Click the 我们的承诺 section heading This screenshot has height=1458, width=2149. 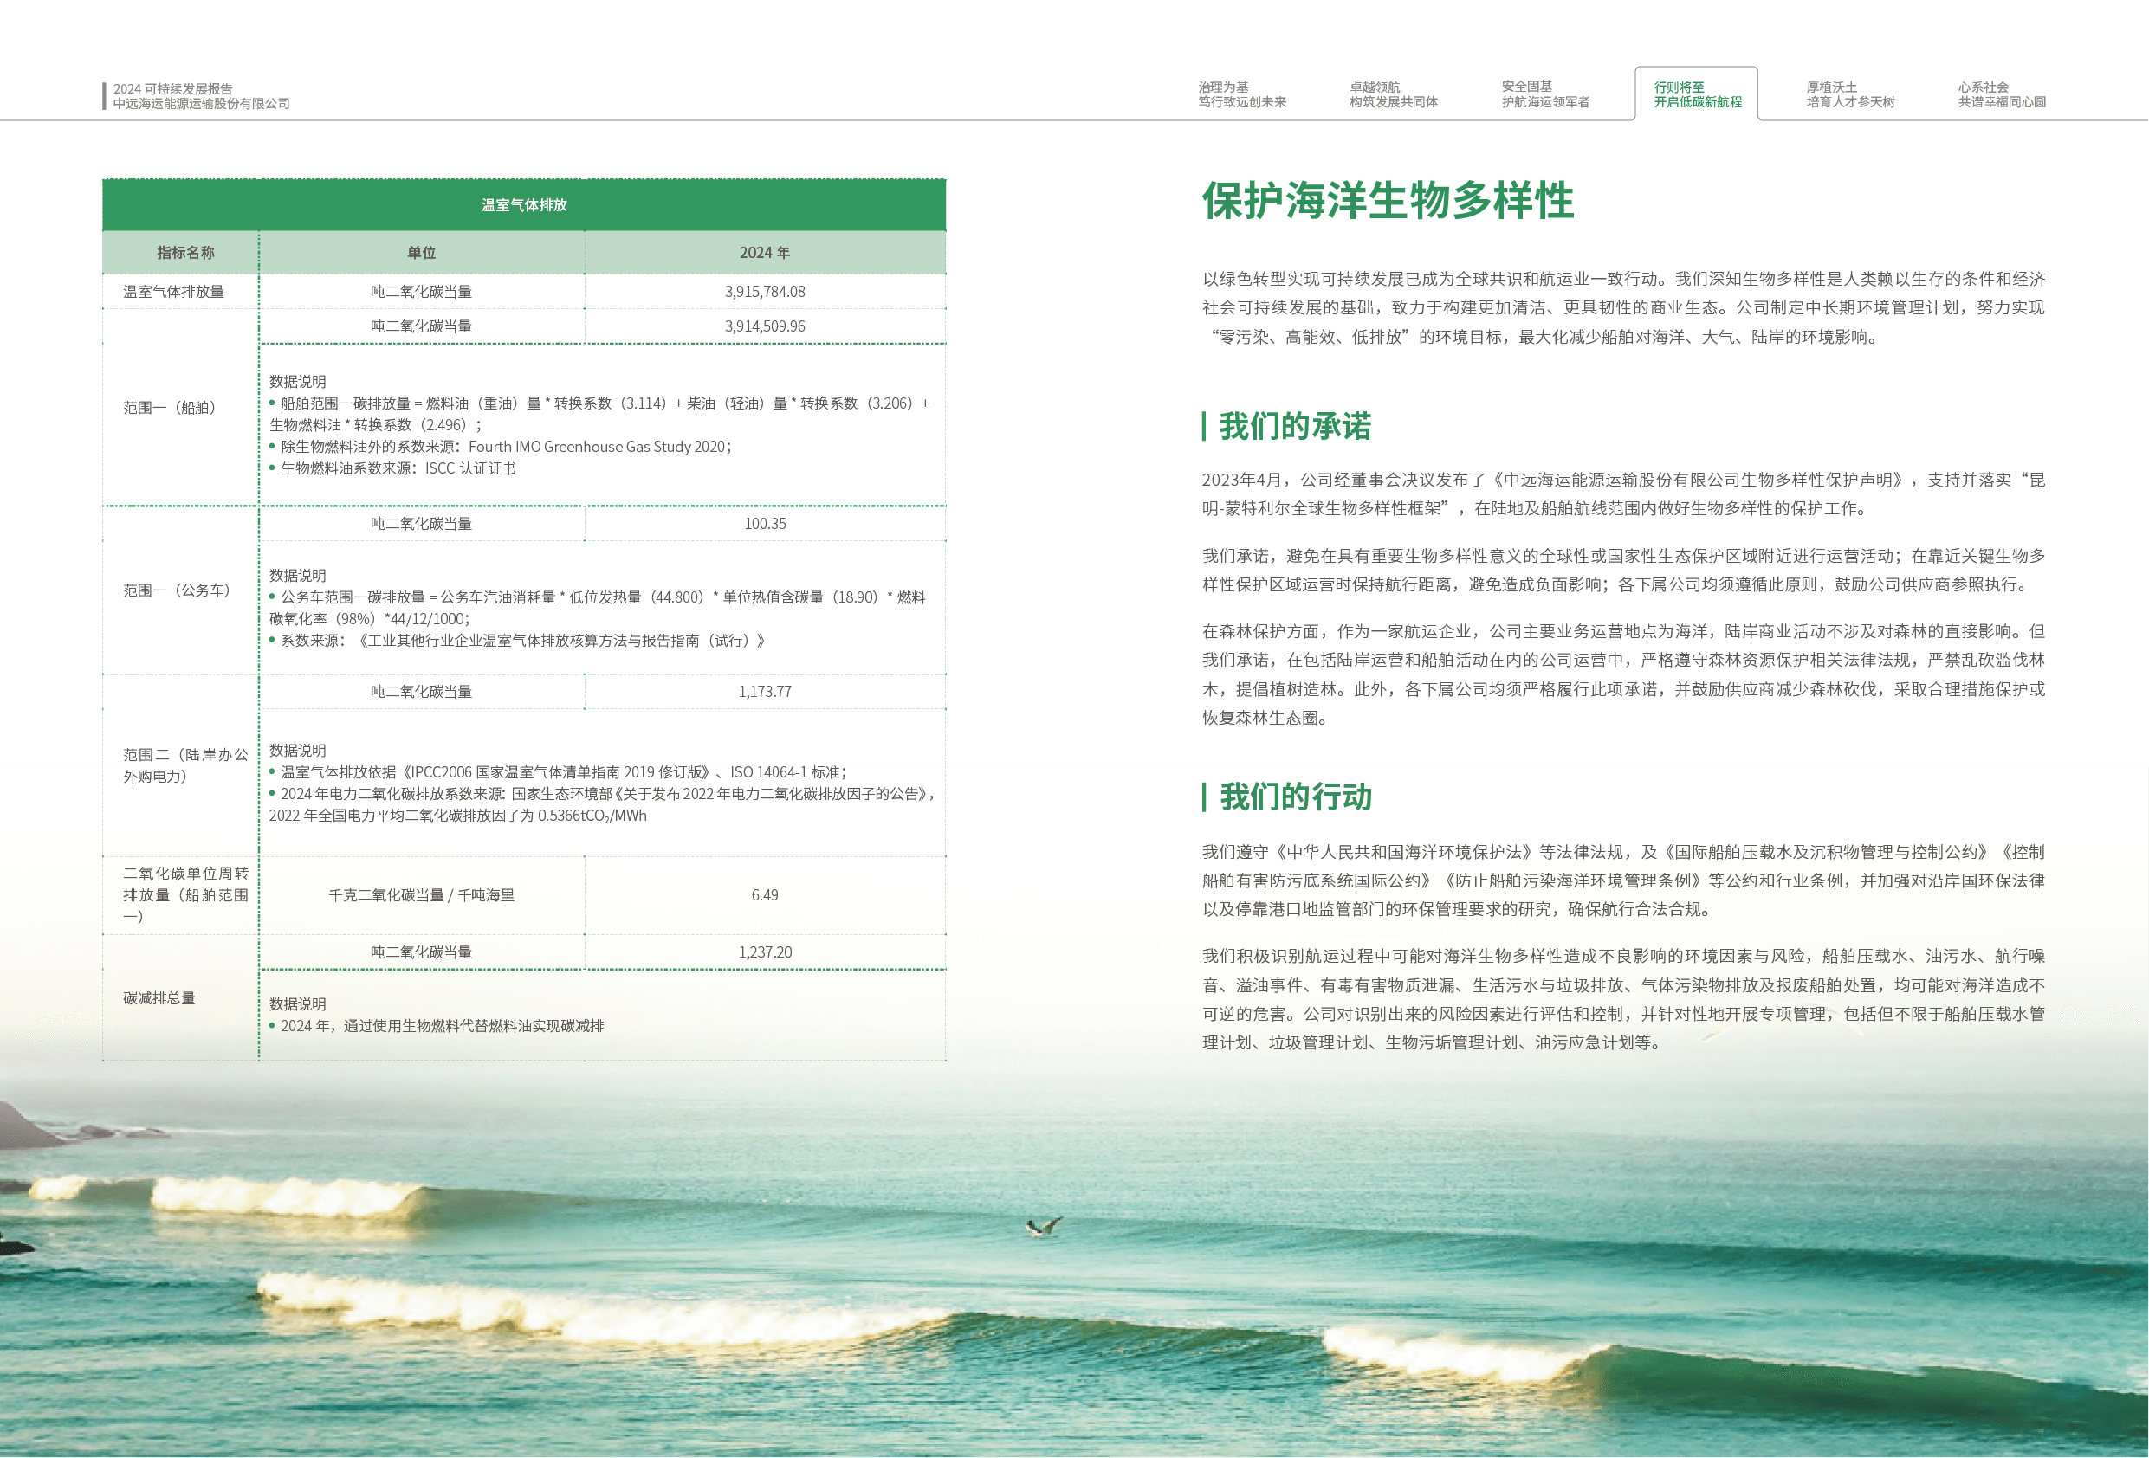[x=1295, y=426]
